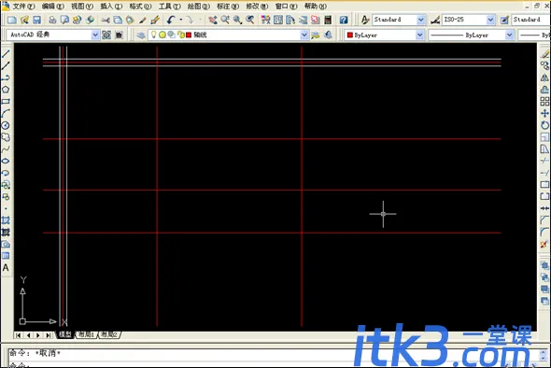Switch to the 布局1 layout tab
The height and width of the screenshot is (368, 551).
click(x=87, y=334)
